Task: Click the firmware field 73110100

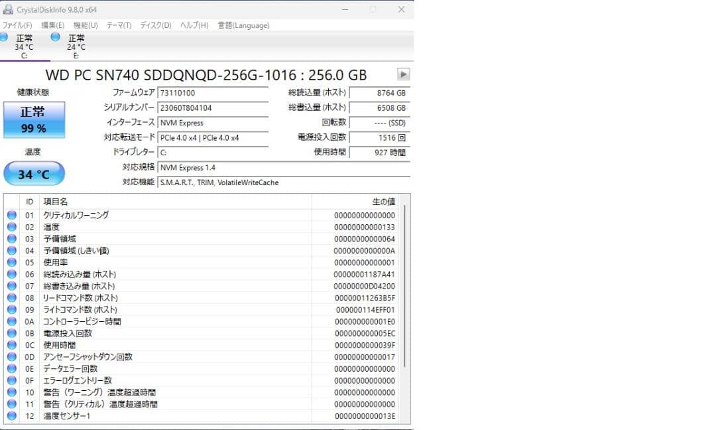Action: coord(213,93)
